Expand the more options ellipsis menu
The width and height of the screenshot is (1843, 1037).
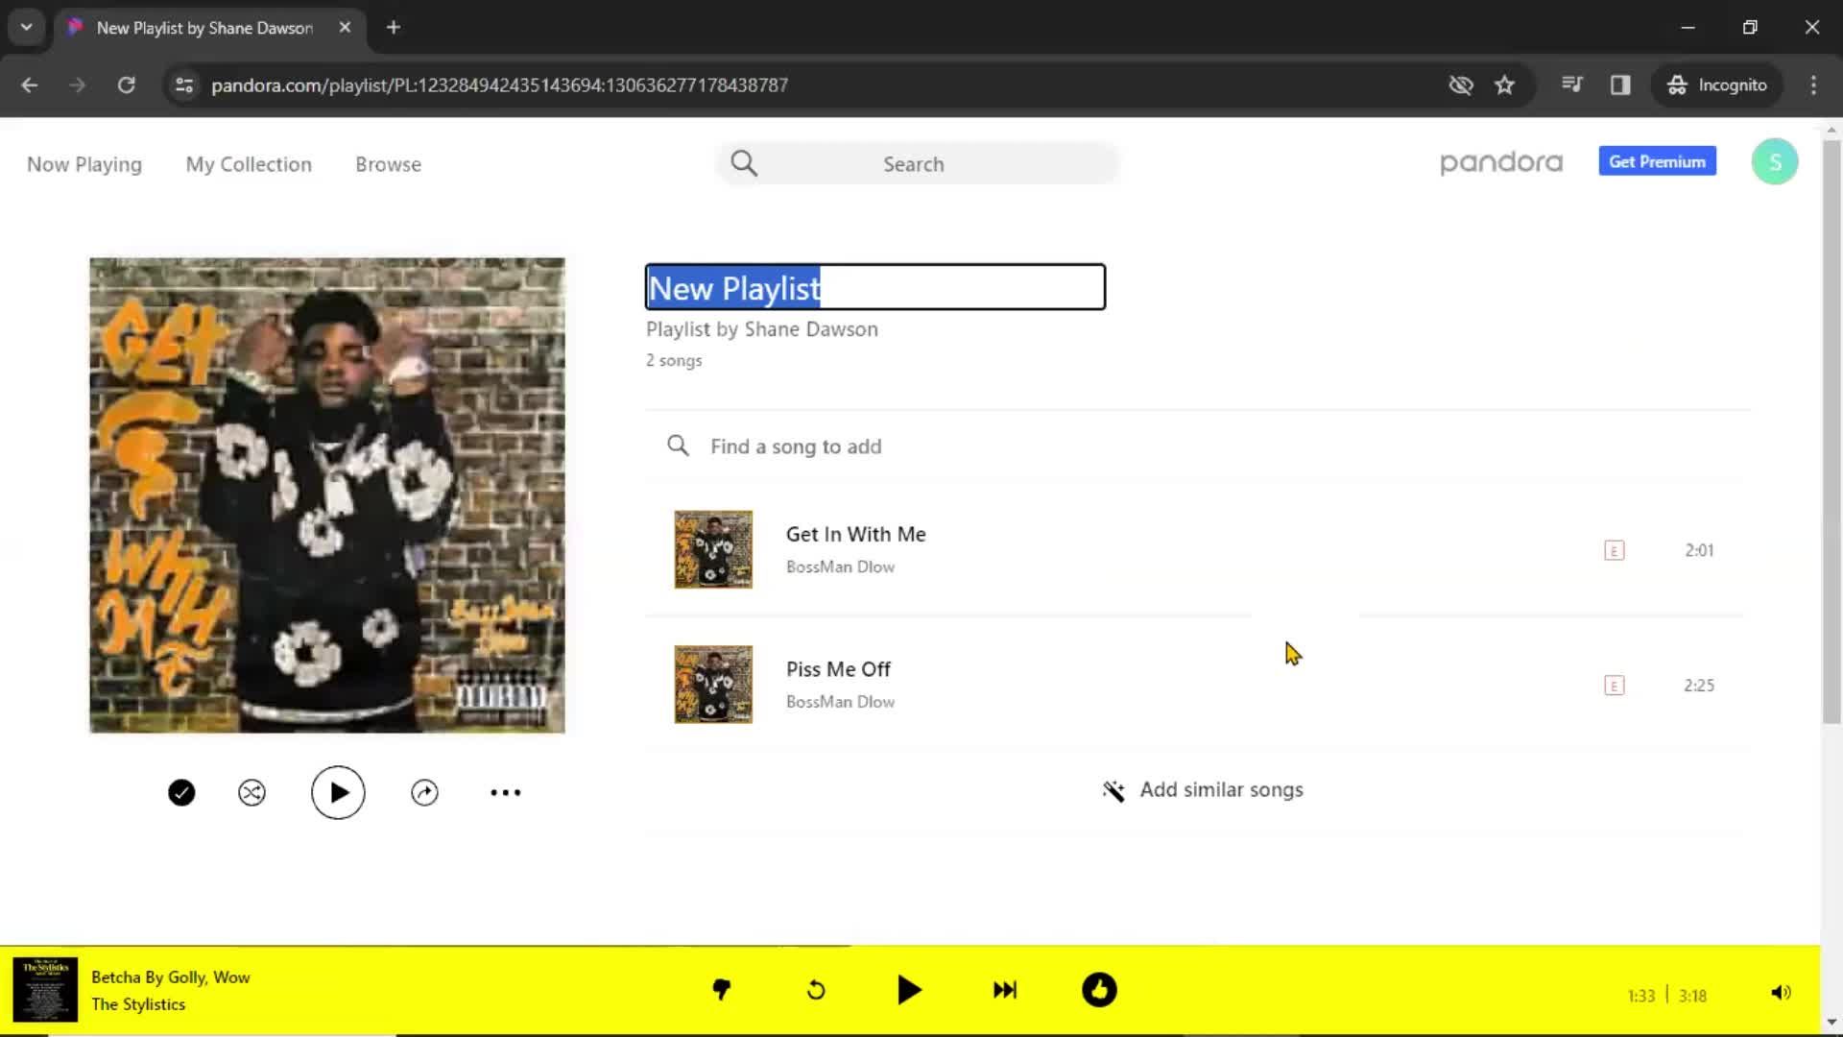(505, 791)
